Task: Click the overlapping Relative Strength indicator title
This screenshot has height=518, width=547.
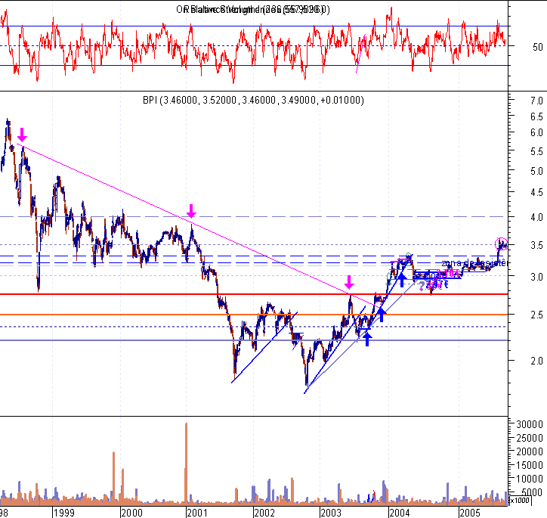Action: coord(253,9)
